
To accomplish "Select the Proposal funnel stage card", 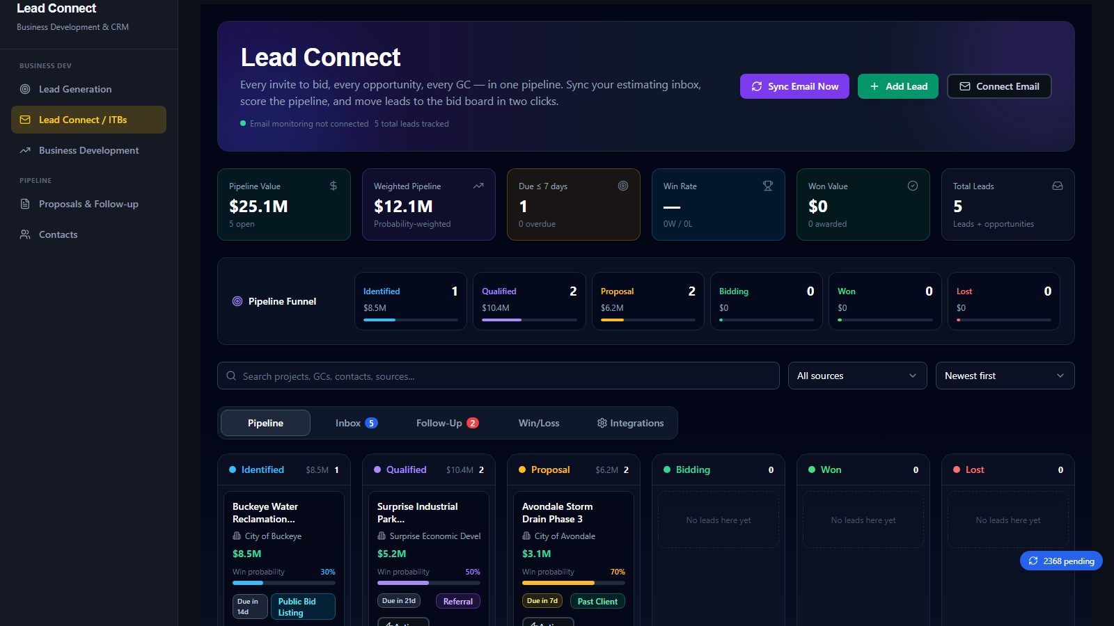I will [x=648, y=301].
